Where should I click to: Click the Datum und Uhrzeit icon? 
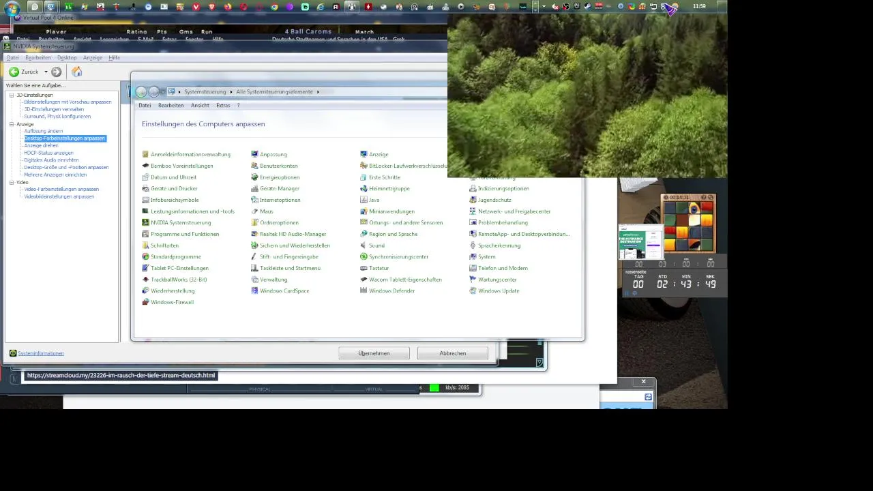[145, 177]
